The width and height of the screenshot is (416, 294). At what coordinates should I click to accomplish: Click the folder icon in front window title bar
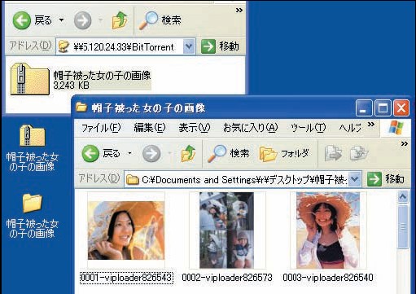tap(81, 108)
